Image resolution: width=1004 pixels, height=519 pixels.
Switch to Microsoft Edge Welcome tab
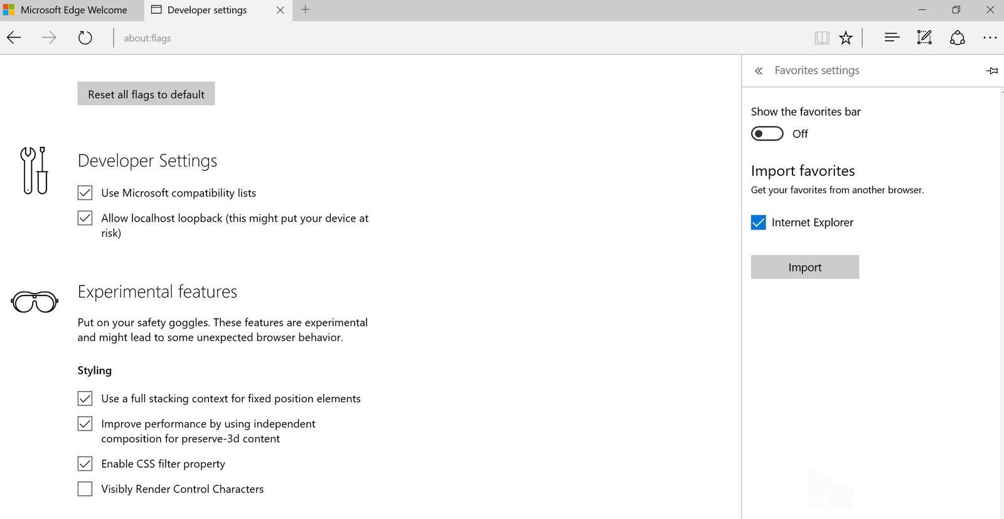pyautogui.click(x=73, y=10)
